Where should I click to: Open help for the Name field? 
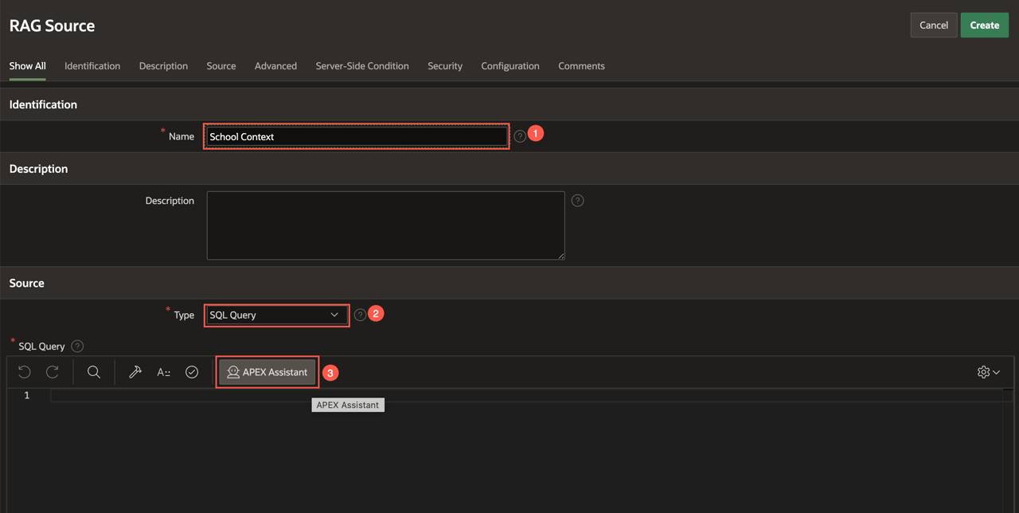[x=520, y=136]
